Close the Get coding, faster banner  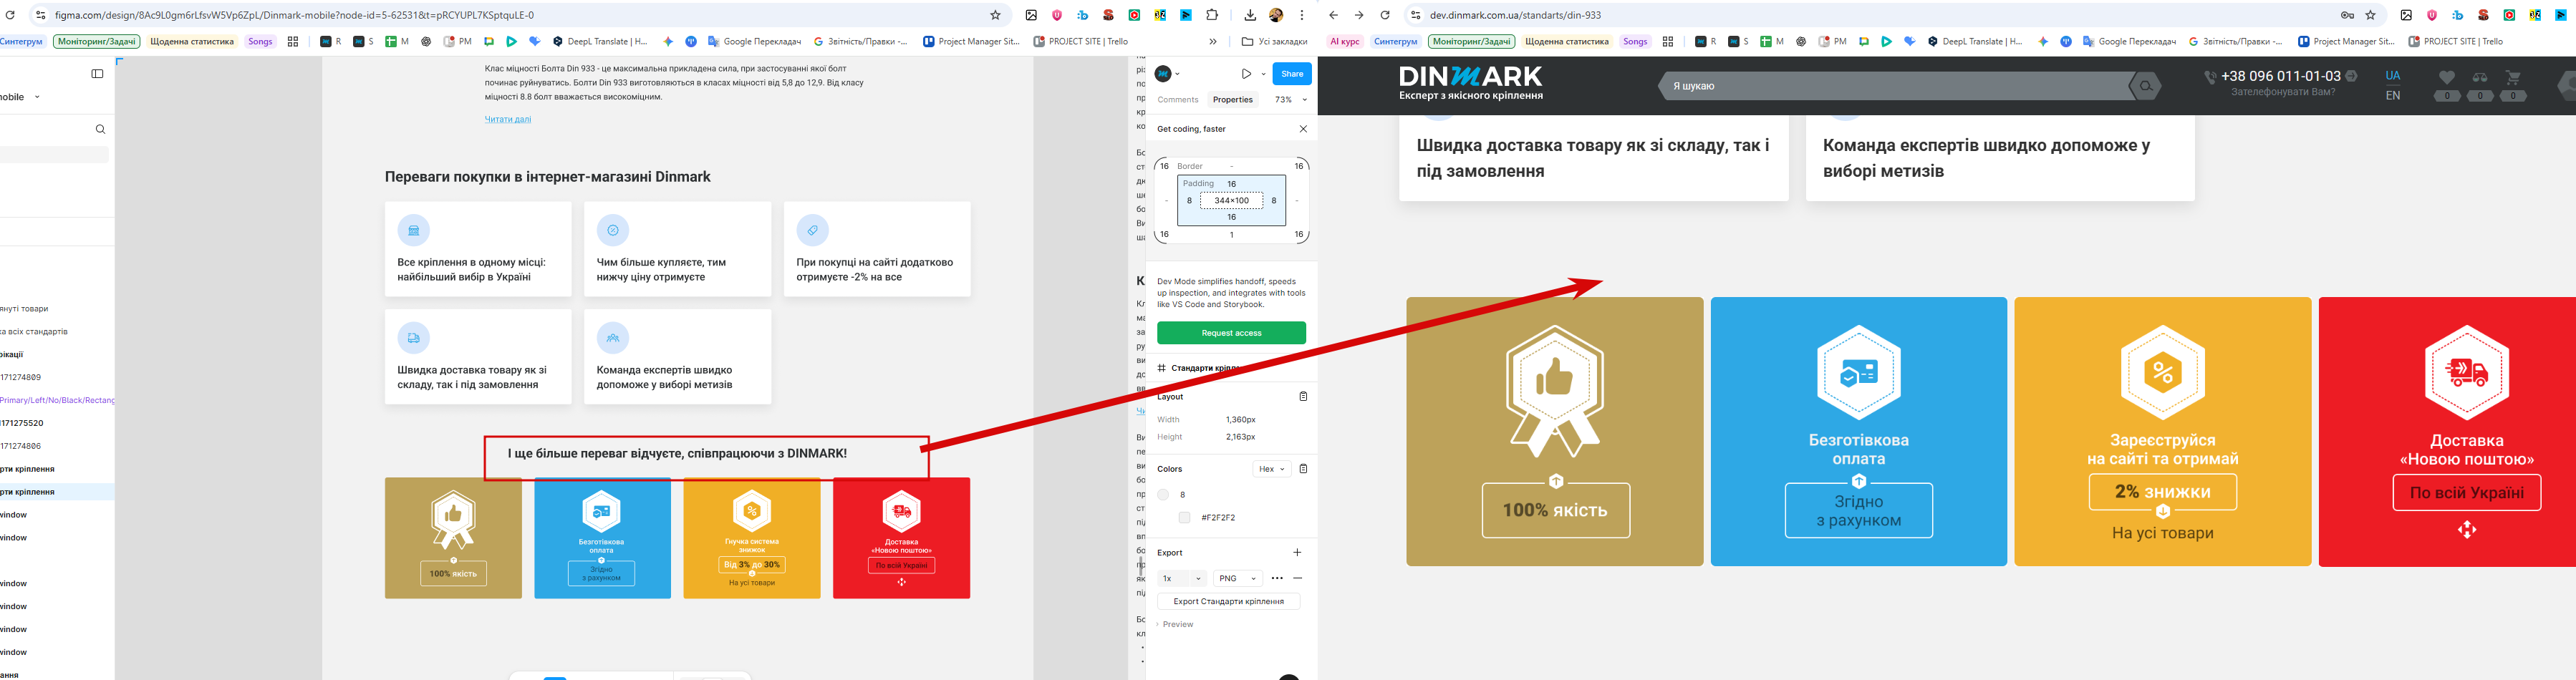[x=1302, y=128]
